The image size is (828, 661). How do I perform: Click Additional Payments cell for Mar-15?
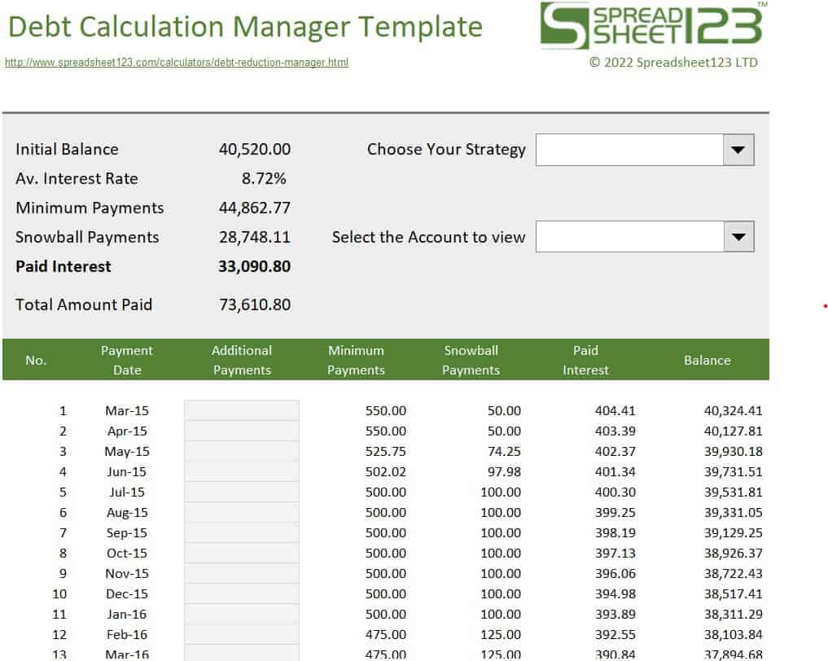[x=241, y=410]
